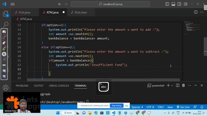Select the yellow highlighter annotation tool
Viewport: 207px width, 116px height.
point(4,48)
